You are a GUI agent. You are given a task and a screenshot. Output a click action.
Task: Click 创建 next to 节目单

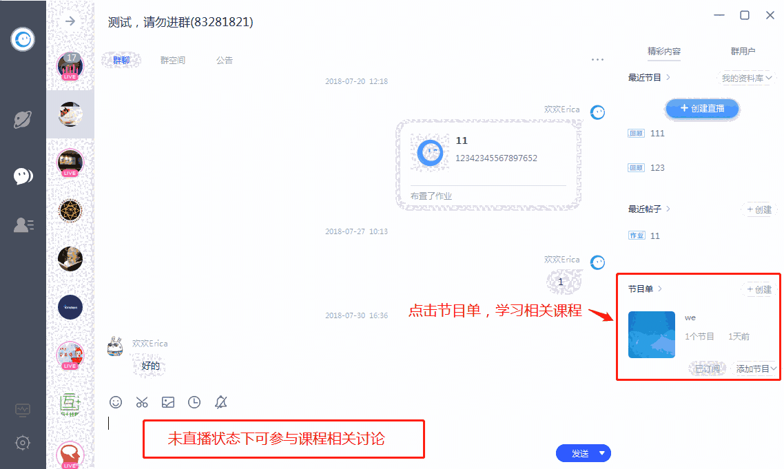(759, 289)
